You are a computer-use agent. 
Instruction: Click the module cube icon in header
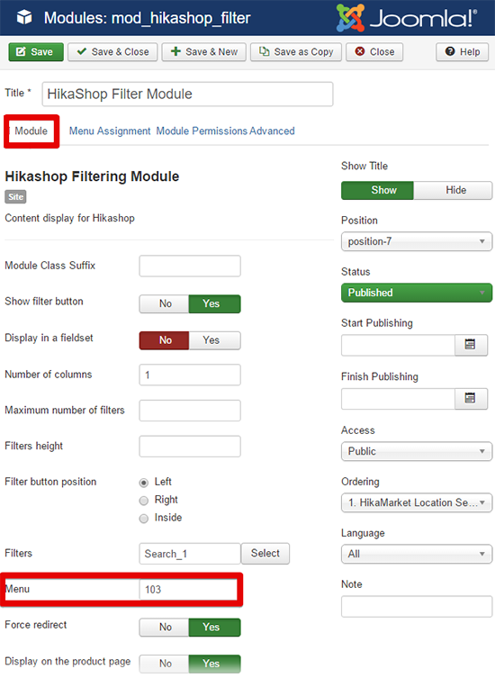pyautogui.click(x=24, y=18)
